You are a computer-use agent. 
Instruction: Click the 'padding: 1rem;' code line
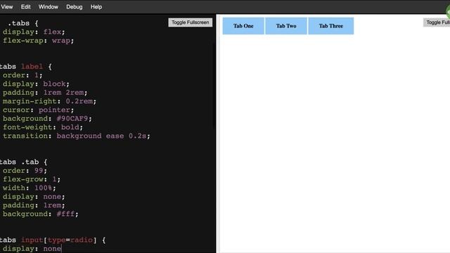pos(34,205)
